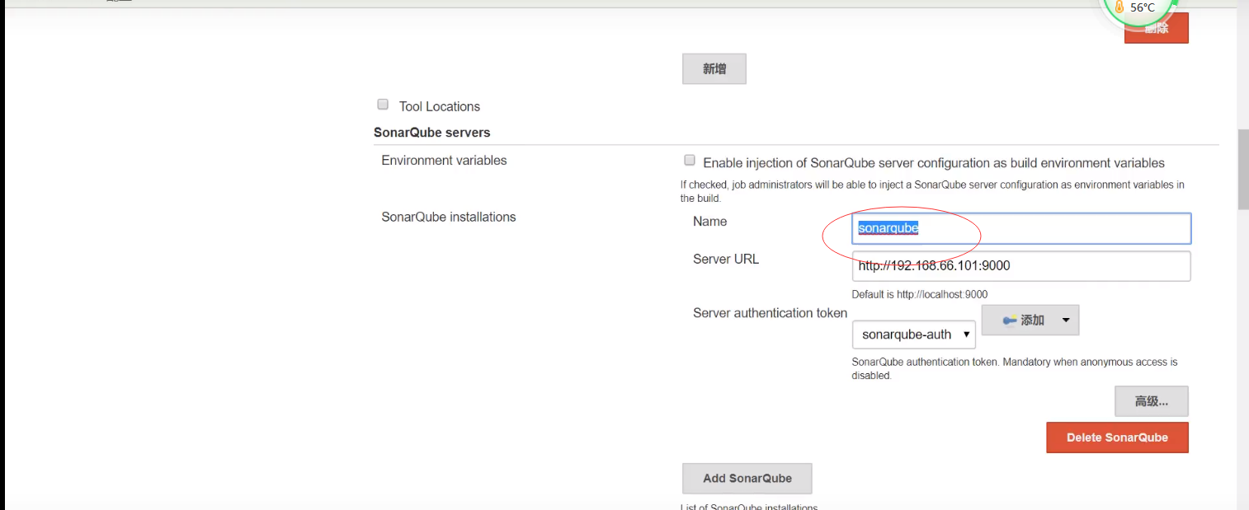
Task: Expand the 添加 button dropdown arrow
Action: 1066,321
